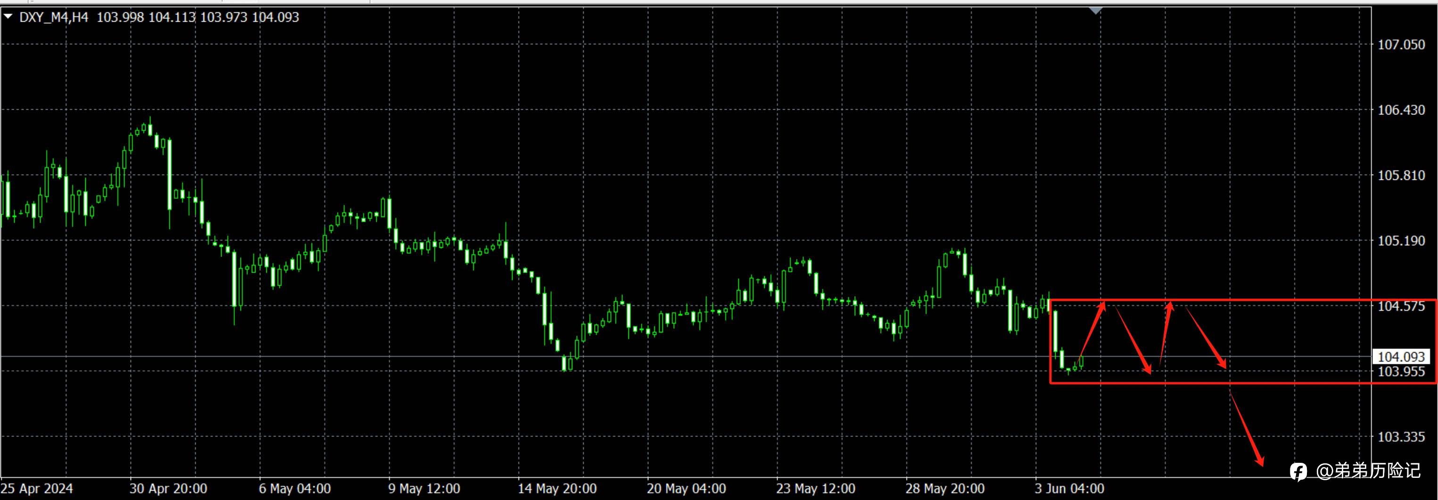Click price scale value 105.190
1438x500 pixels.
[x=1401, y=241]
